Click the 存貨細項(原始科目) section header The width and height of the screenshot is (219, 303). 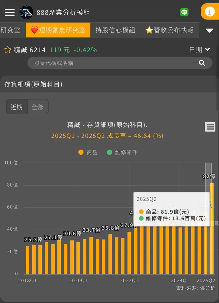click(x=34, y=84)
